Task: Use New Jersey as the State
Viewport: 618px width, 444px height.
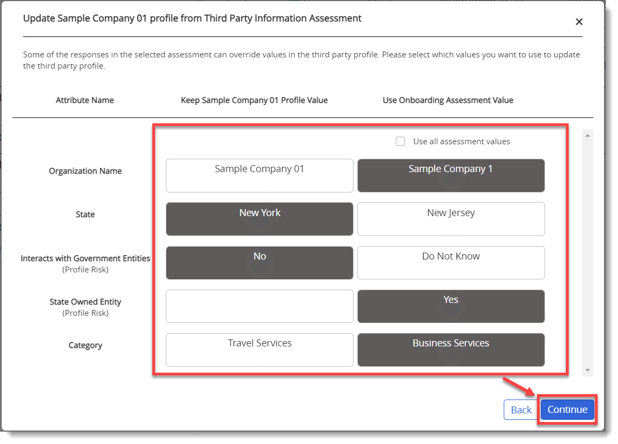Action: tap(451, 219)
